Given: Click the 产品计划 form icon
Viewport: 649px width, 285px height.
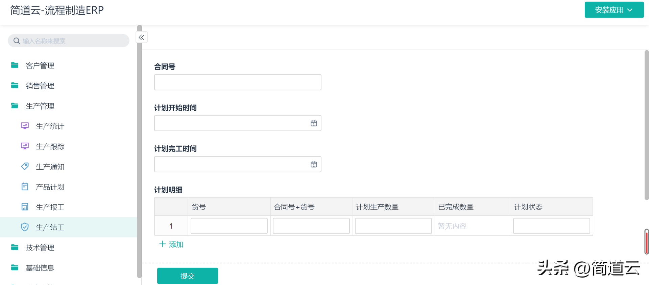Looking at the screenshot, I should (x=25, y=187).
